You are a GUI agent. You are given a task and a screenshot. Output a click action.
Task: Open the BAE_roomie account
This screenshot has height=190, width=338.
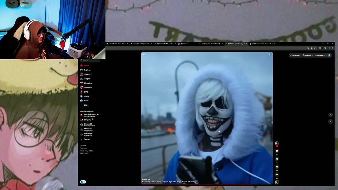87,130
